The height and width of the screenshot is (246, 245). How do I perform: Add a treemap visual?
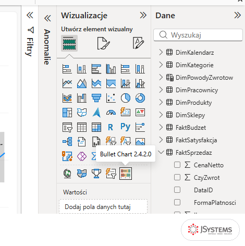[67, 113]
